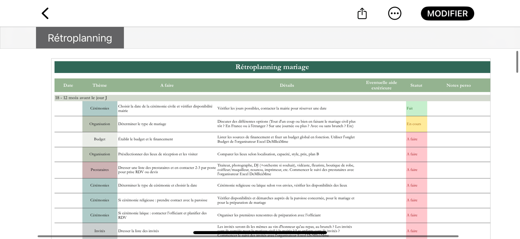
Task: Select the Prestataires theme cell
Action: (x=99, y=170)
